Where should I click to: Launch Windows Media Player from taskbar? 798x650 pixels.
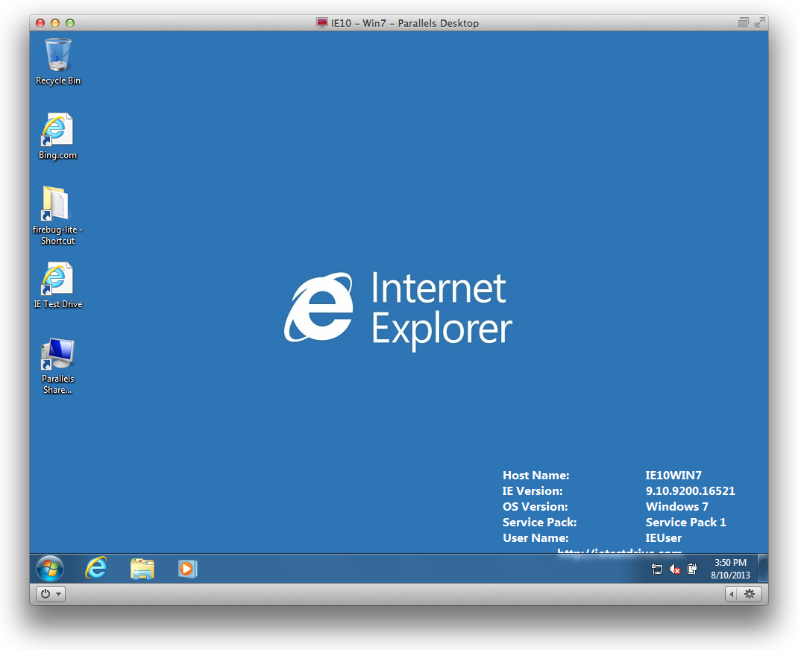(187, 568)
